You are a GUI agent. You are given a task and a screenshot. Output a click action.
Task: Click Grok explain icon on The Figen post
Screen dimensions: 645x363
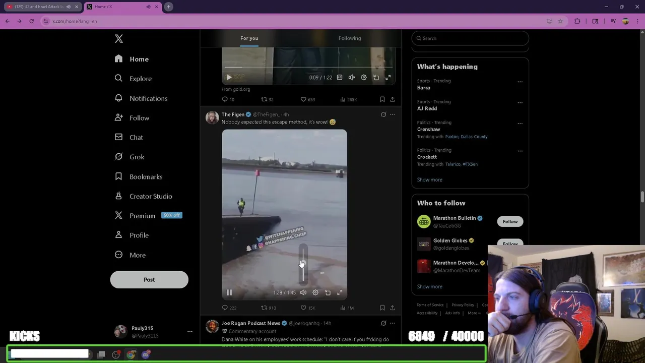click(383, 114)
